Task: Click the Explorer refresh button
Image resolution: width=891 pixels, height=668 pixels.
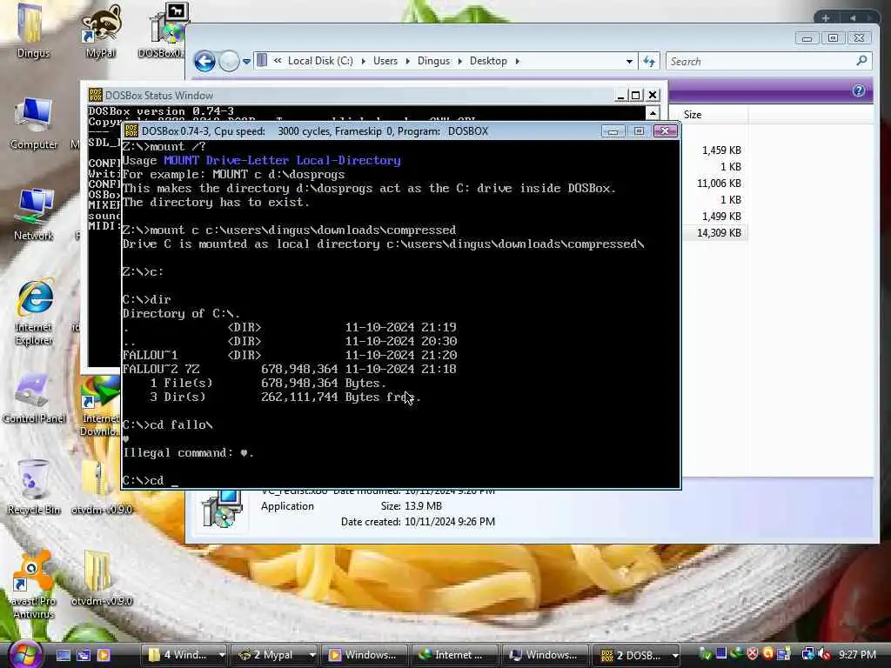Action: coord(649,61)
